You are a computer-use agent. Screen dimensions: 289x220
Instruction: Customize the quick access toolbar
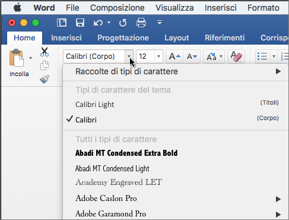click(160, 23)
